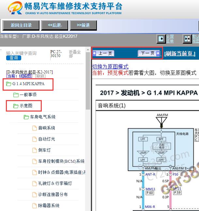Click the 自动灯光 document icon
The image size is (199, 211).
35,139
